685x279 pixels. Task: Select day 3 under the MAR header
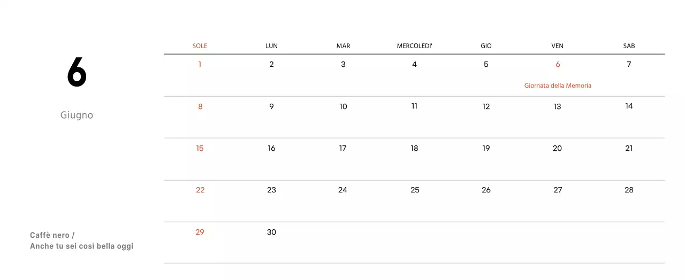pyautogui.click(x=343, y=64)
